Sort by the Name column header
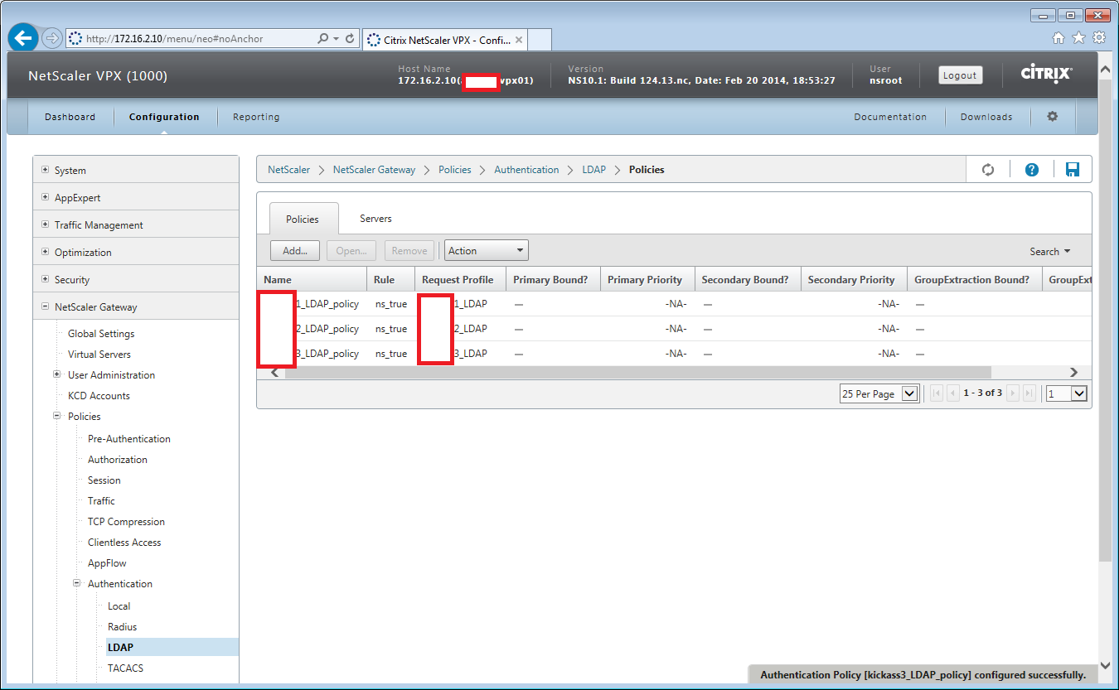The image size is (1119, 690). (x=312, y=279)
